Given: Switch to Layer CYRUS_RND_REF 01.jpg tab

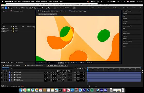Looking at the screenshot, I should [79, 11].
